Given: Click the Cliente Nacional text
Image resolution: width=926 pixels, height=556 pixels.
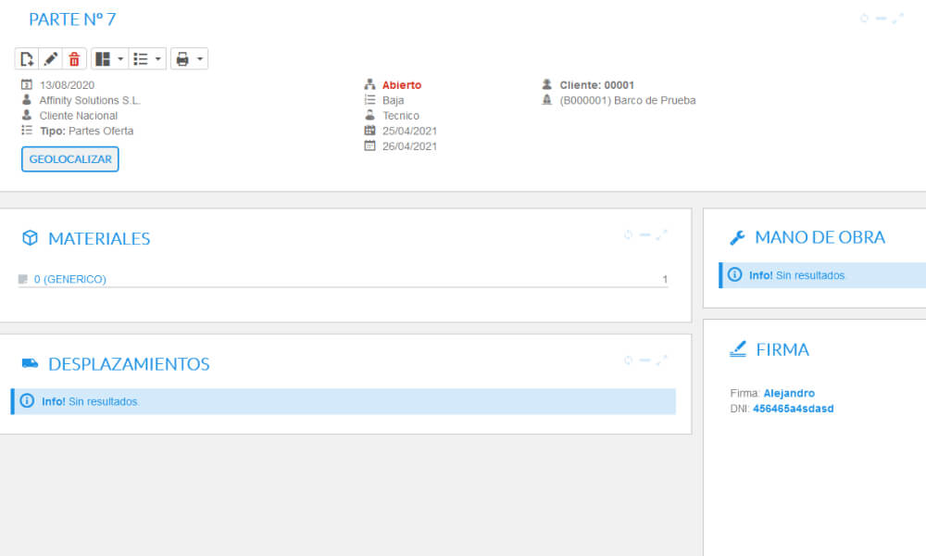Looking at the screenshot, I should point(79,116).
